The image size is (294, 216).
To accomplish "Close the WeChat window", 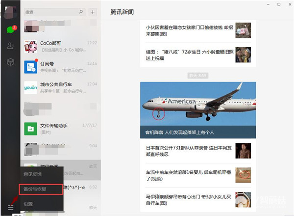I will coord(290,4).
